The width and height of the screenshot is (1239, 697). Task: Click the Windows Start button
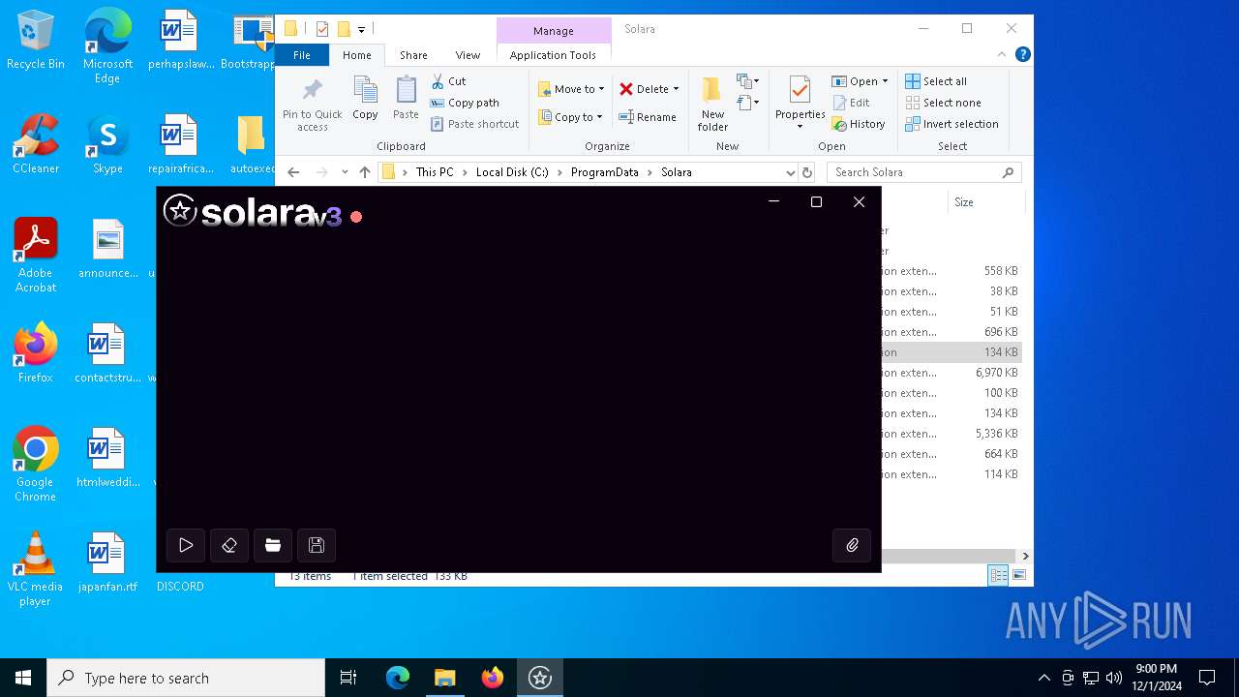pos(23,678)
